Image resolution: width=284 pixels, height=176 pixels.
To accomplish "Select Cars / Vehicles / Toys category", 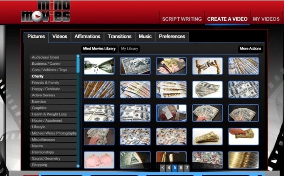I will 53,70.
